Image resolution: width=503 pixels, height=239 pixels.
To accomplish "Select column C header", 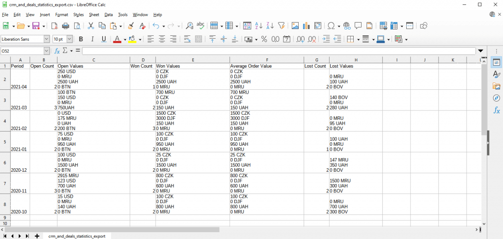I will click(93, 60).
